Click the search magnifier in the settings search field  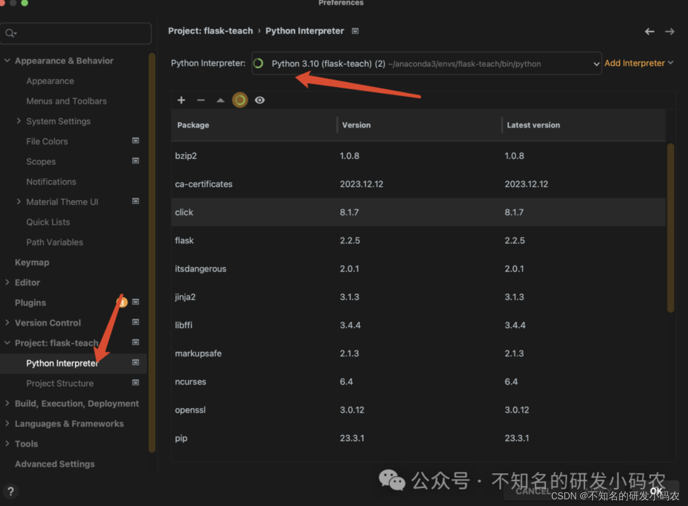tap(10, 33)
